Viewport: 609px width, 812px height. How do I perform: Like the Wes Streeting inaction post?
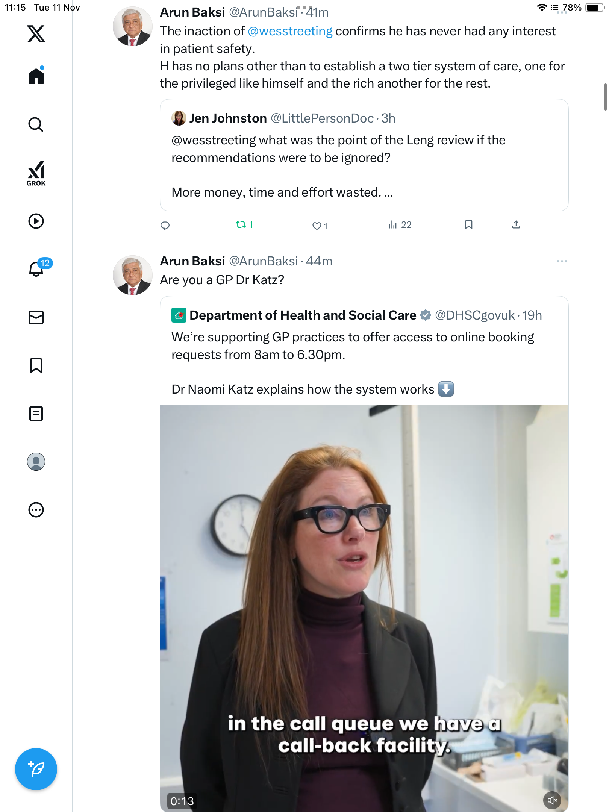point(317,226)
